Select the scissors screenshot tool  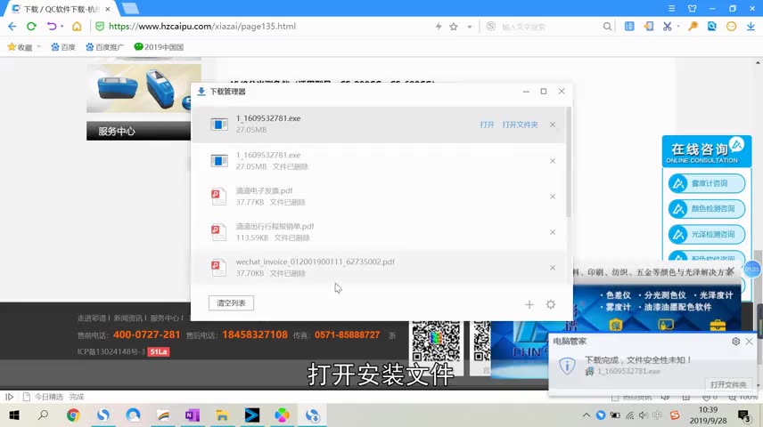pos(667,26)
